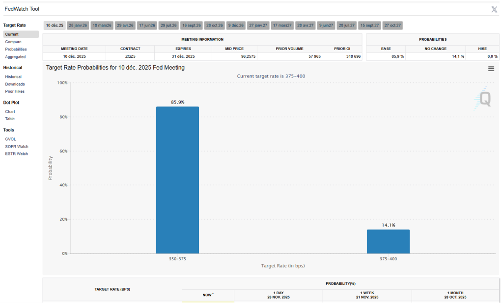Click the X (Twitter) share icon
This screenshot has width=503, height=303.
(x=494, y=9)
